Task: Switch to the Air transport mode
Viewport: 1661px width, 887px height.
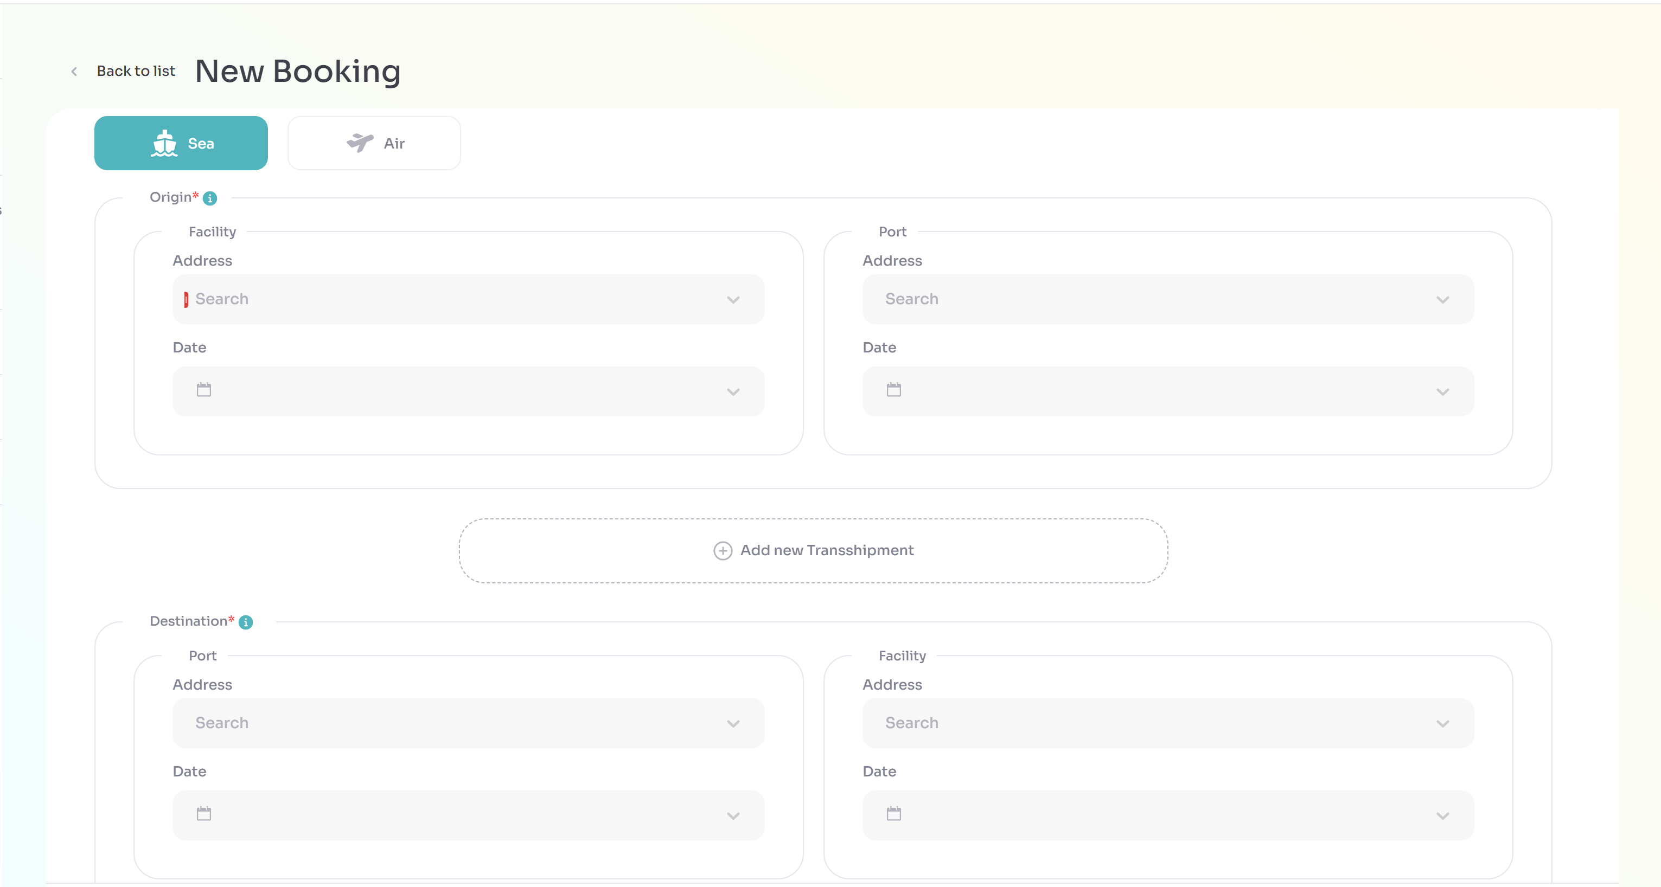Action: (374, 143)
